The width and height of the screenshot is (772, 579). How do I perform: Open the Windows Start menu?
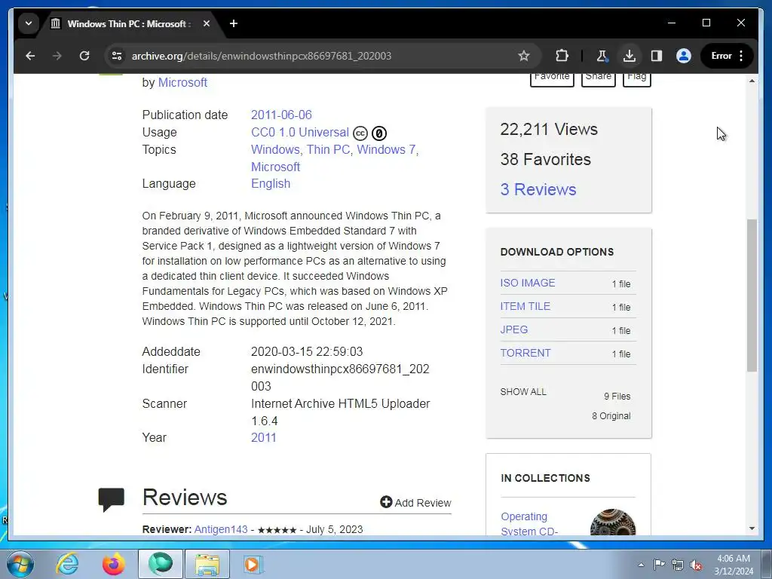[x=20, y=564]
